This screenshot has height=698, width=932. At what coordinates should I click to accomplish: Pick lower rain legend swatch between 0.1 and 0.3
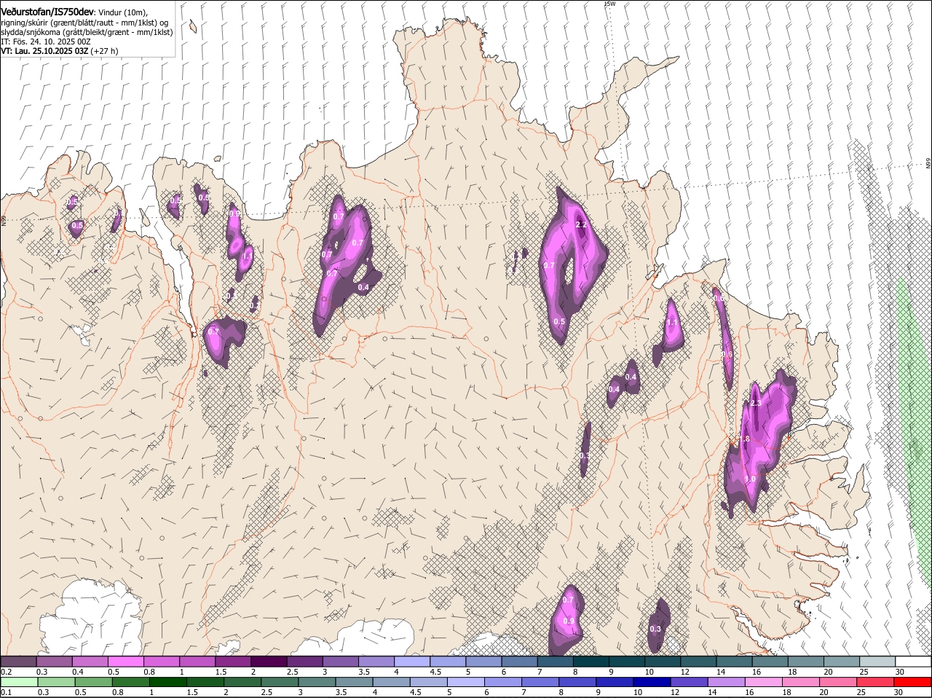tap(19, 682)
